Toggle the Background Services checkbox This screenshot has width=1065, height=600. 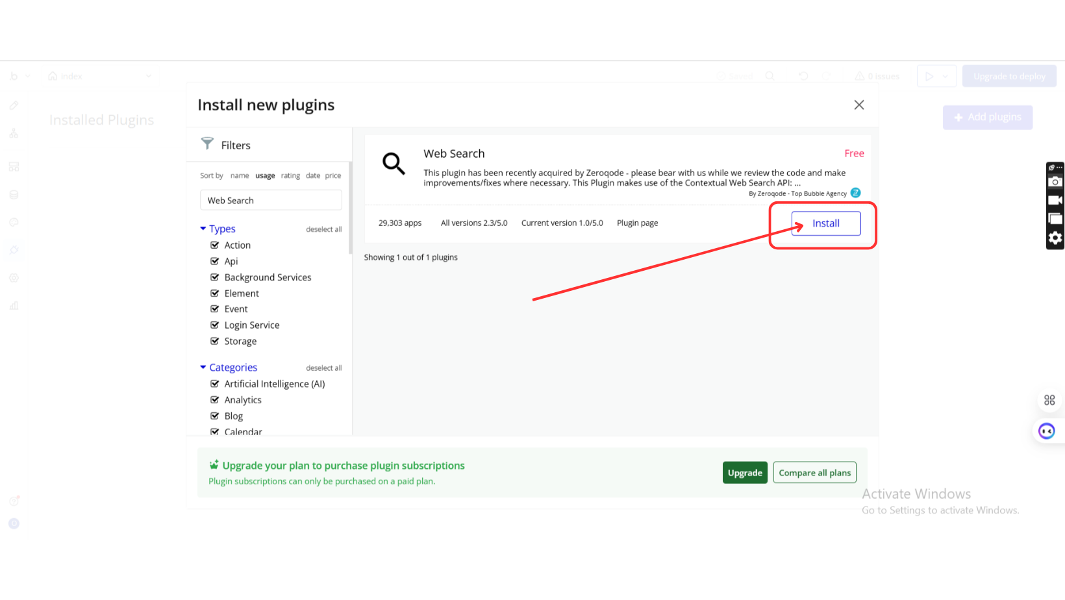[215, 277]
